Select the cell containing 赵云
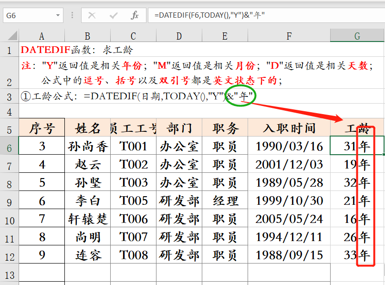 pos(87,164)
